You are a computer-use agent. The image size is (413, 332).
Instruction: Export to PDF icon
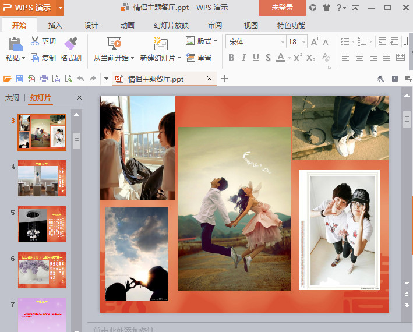point(31,79)
